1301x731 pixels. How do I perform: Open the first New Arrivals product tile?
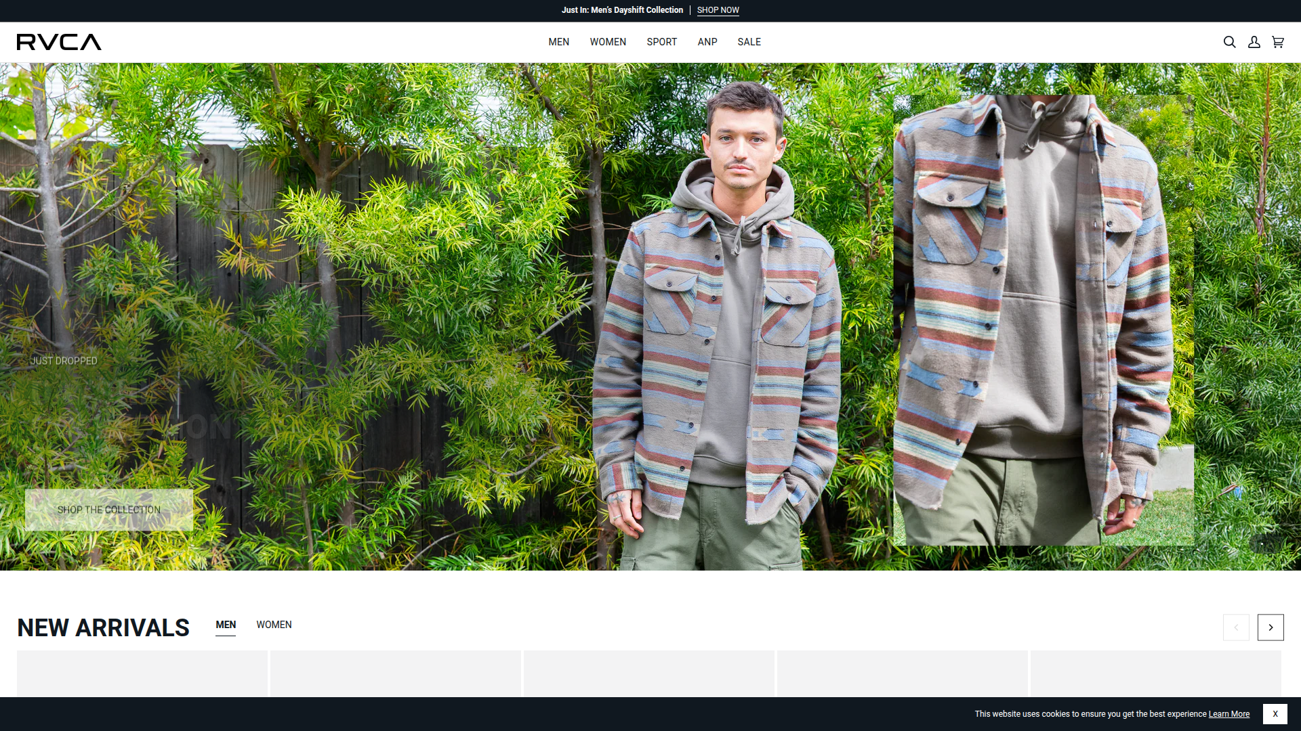(142, 673)
